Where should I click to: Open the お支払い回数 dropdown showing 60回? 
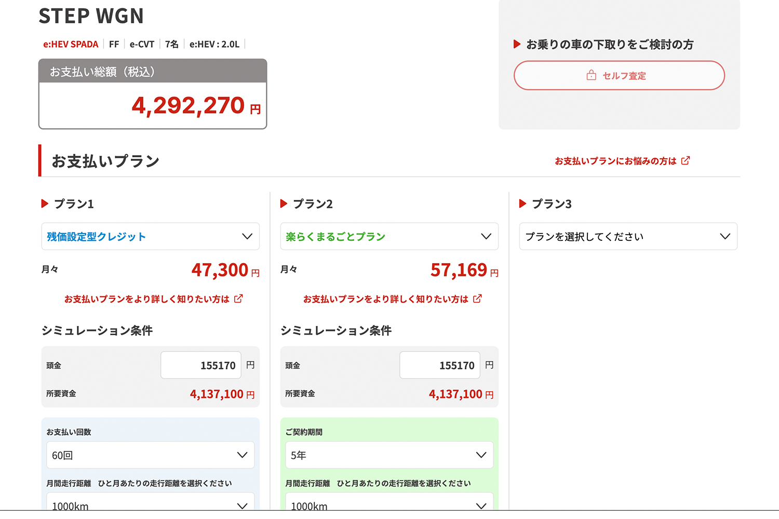150,455
